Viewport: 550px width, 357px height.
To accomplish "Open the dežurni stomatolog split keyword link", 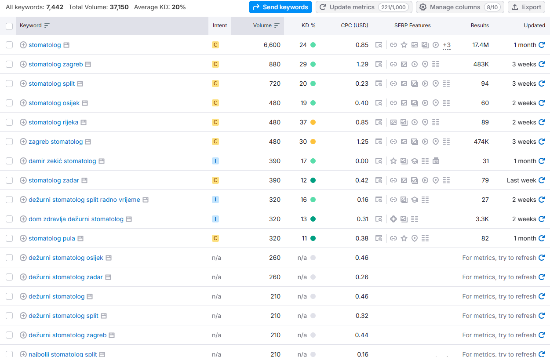I will tap(63, 316).
